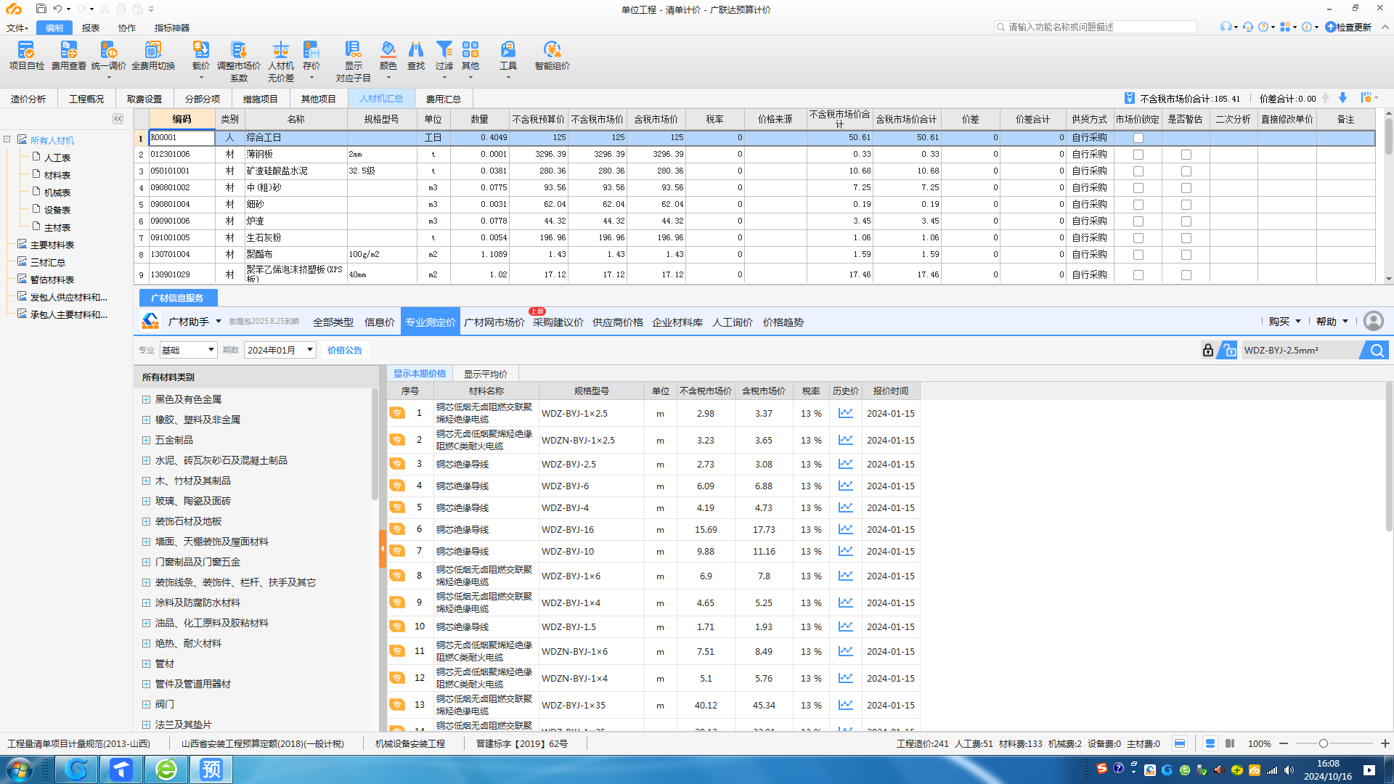Image resolution: width=1394 pixels, height=784 pixels.
Task: Click the search magnifier button beside WDZ-BYJ-2.5mm²
Action: (x=1377, y=350)
